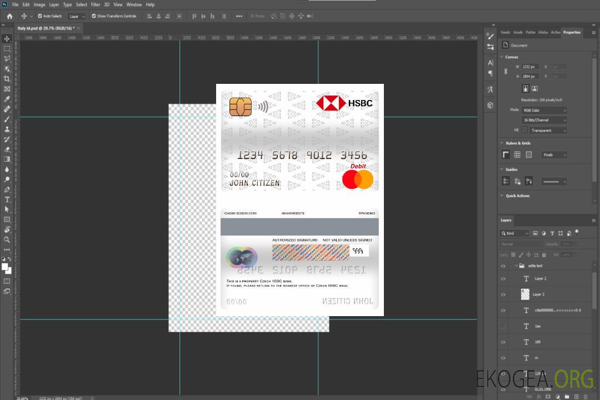Open the 16 Bits/Channel dropdown
This screenshot has width=600, height=400.
(544, 120)
